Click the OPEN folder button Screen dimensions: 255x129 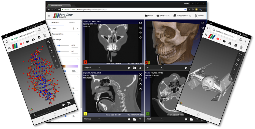149,16
